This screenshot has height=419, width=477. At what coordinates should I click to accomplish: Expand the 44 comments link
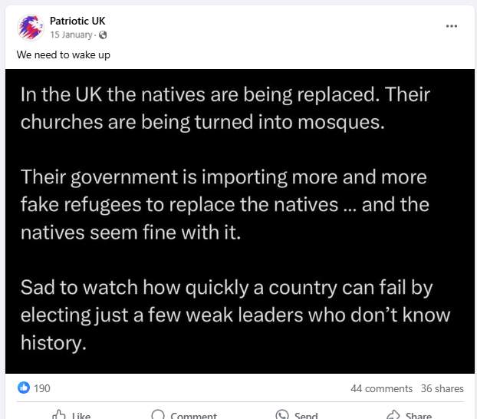pos(381,388)
